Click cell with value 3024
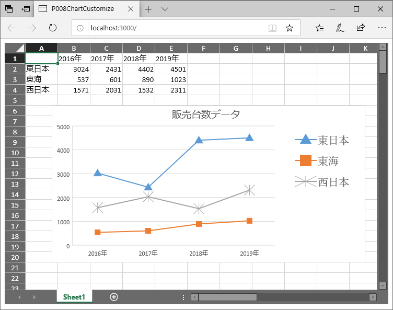Viewport: 393px width, 310px height. 74,69
